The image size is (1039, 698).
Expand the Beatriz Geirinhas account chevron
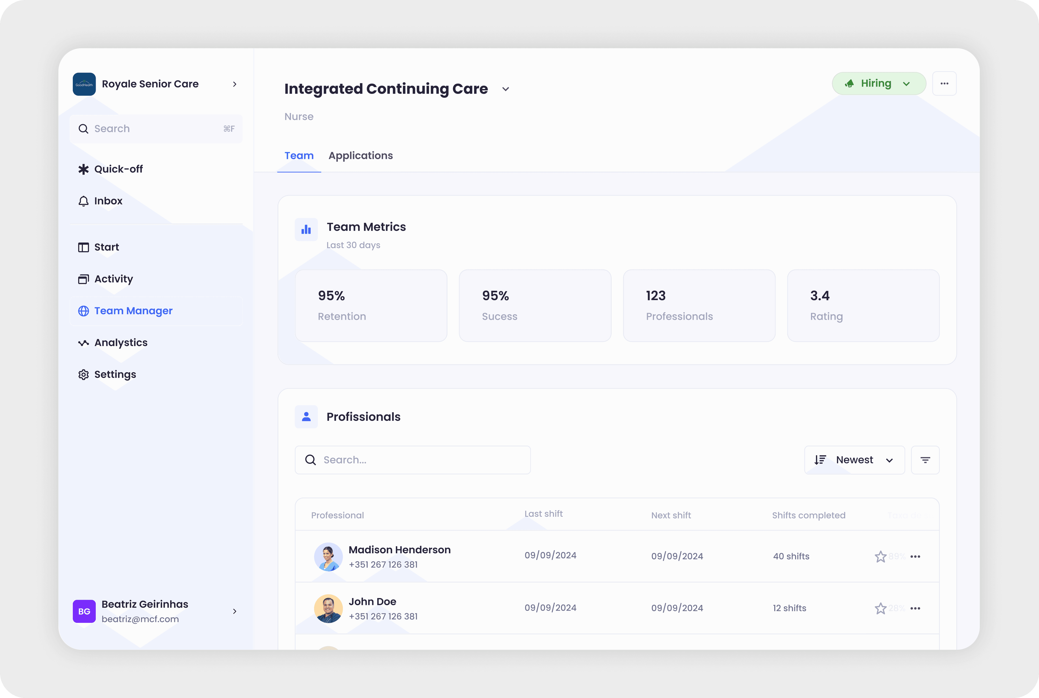[x=235, y=611]
